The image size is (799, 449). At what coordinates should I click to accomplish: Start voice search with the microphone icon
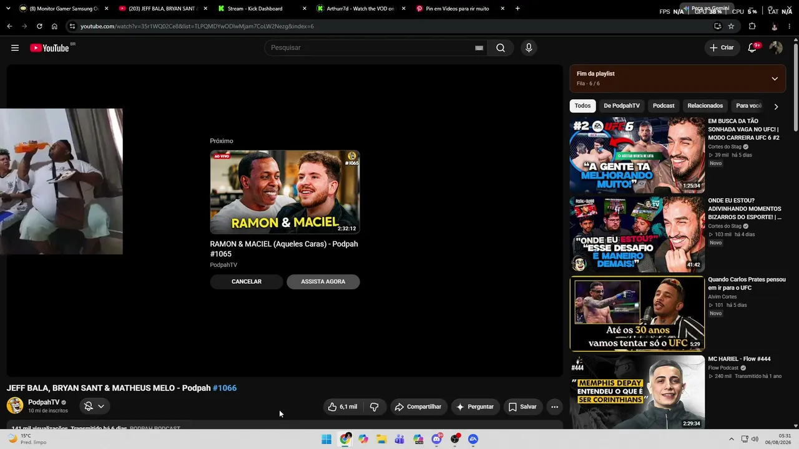(x=529, y=48)
